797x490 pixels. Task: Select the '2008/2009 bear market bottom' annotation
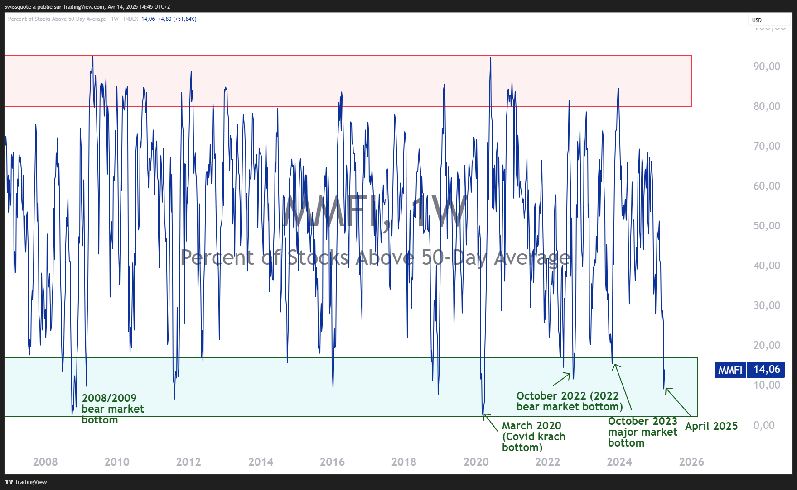(x=112, y=409)
